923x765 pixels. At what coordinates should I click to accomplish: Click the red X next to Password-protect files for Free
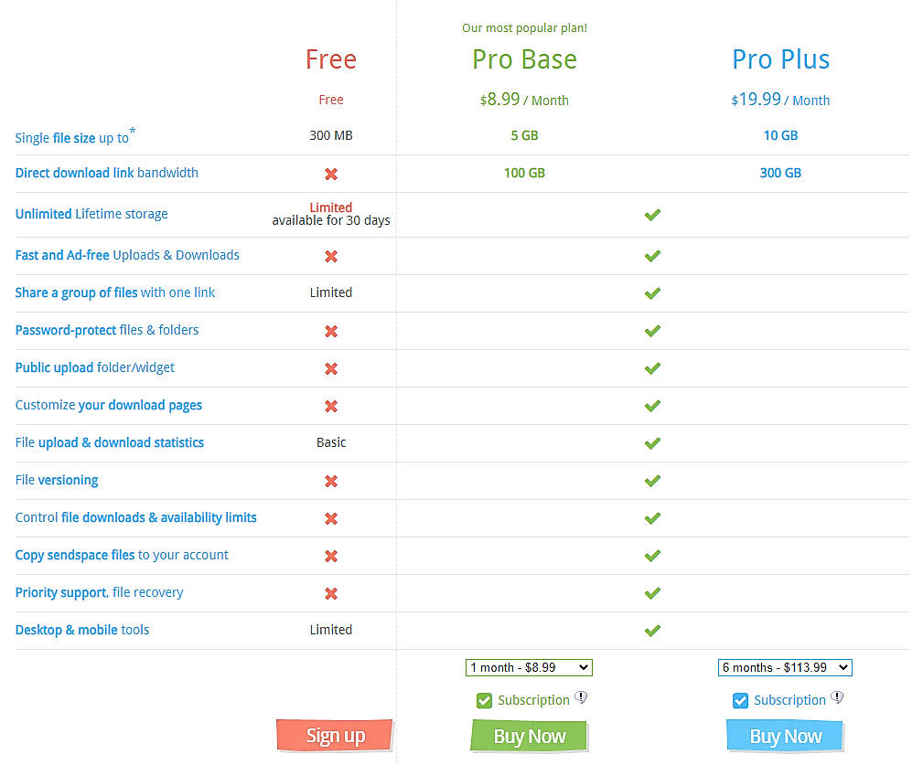pos(330,331)
